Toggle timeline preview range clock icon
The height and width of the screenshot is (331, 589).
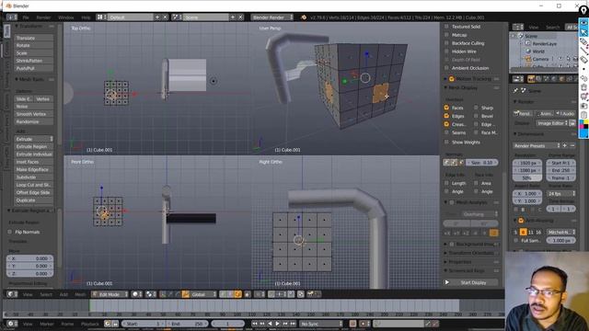pyautogui.click(x=108, y=324)
